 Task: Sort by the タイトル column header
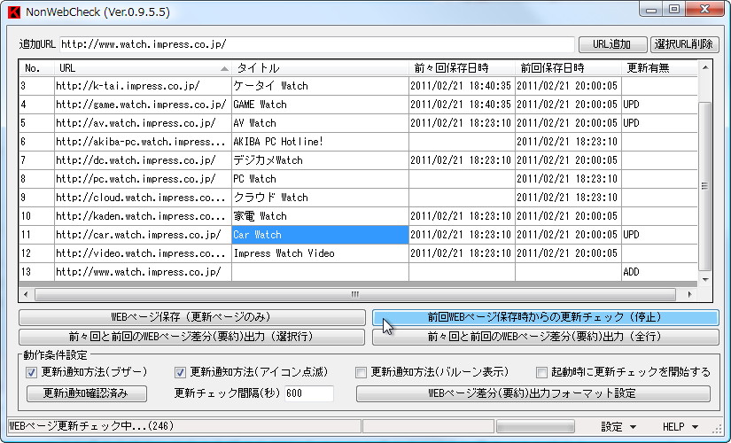(320, 68)
